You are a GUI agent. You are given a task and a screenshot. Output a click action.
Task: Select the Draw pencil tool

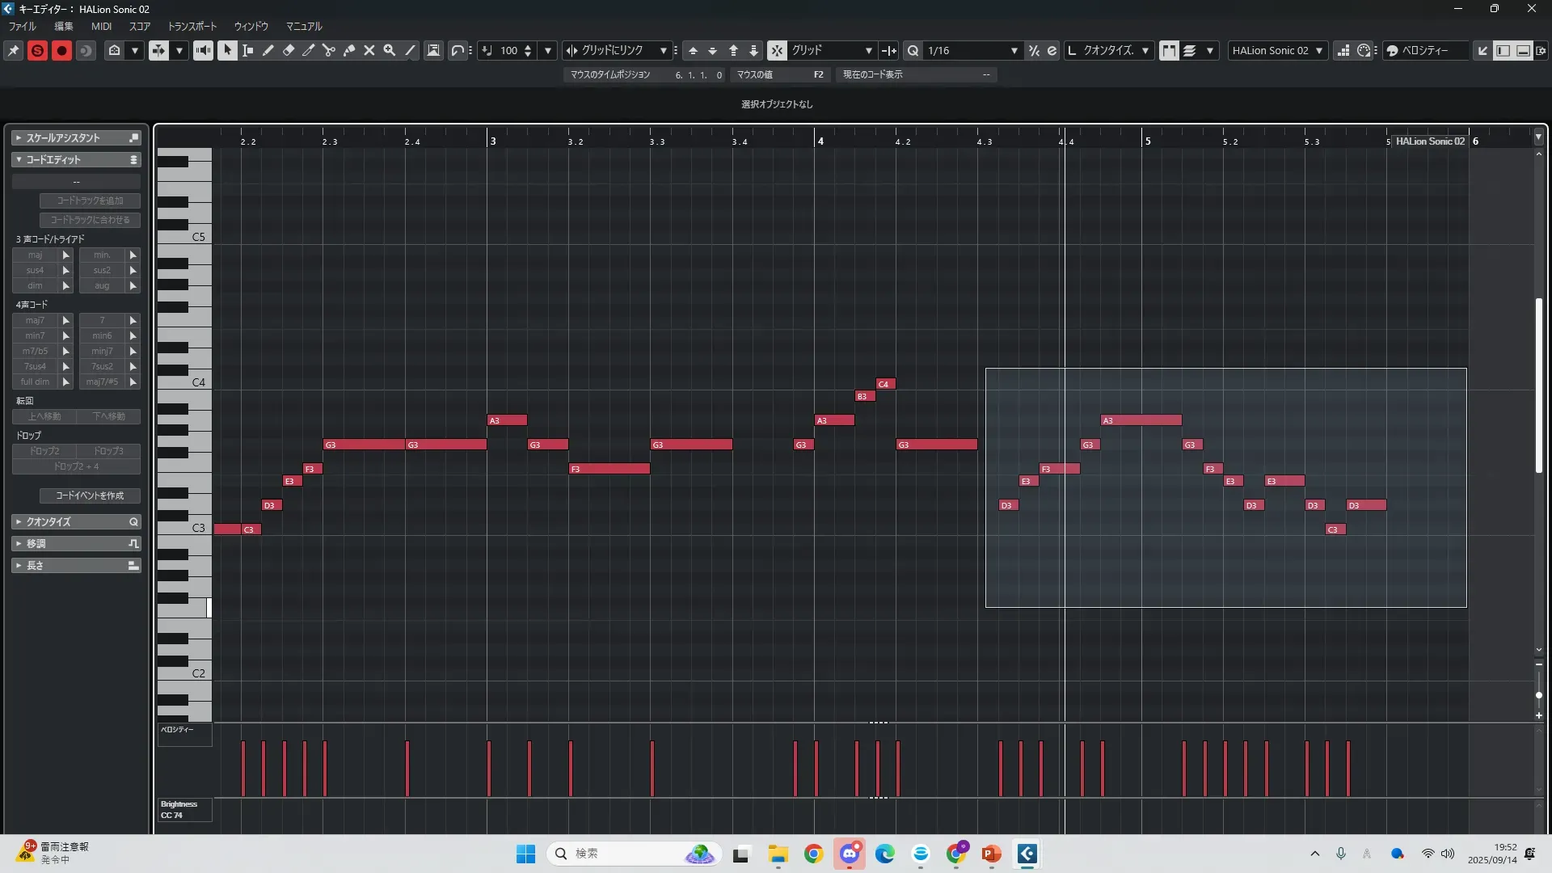(268, 50)
